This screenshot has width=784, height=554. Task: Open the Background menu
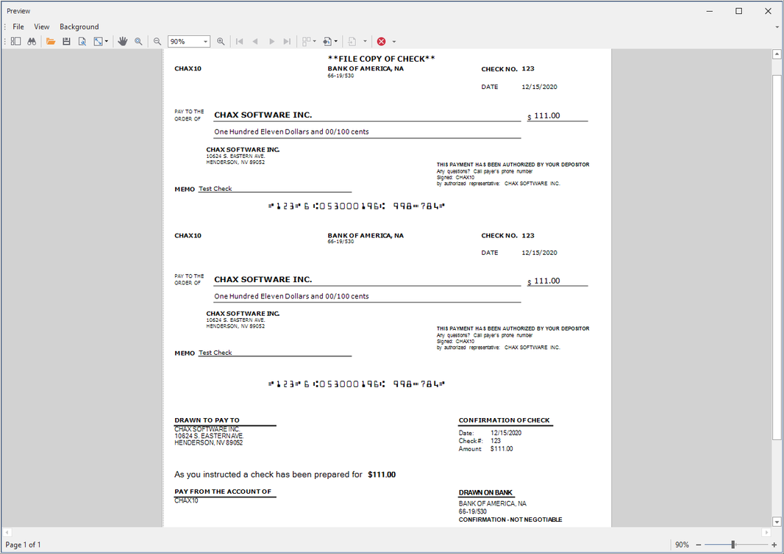coord(79,26)
